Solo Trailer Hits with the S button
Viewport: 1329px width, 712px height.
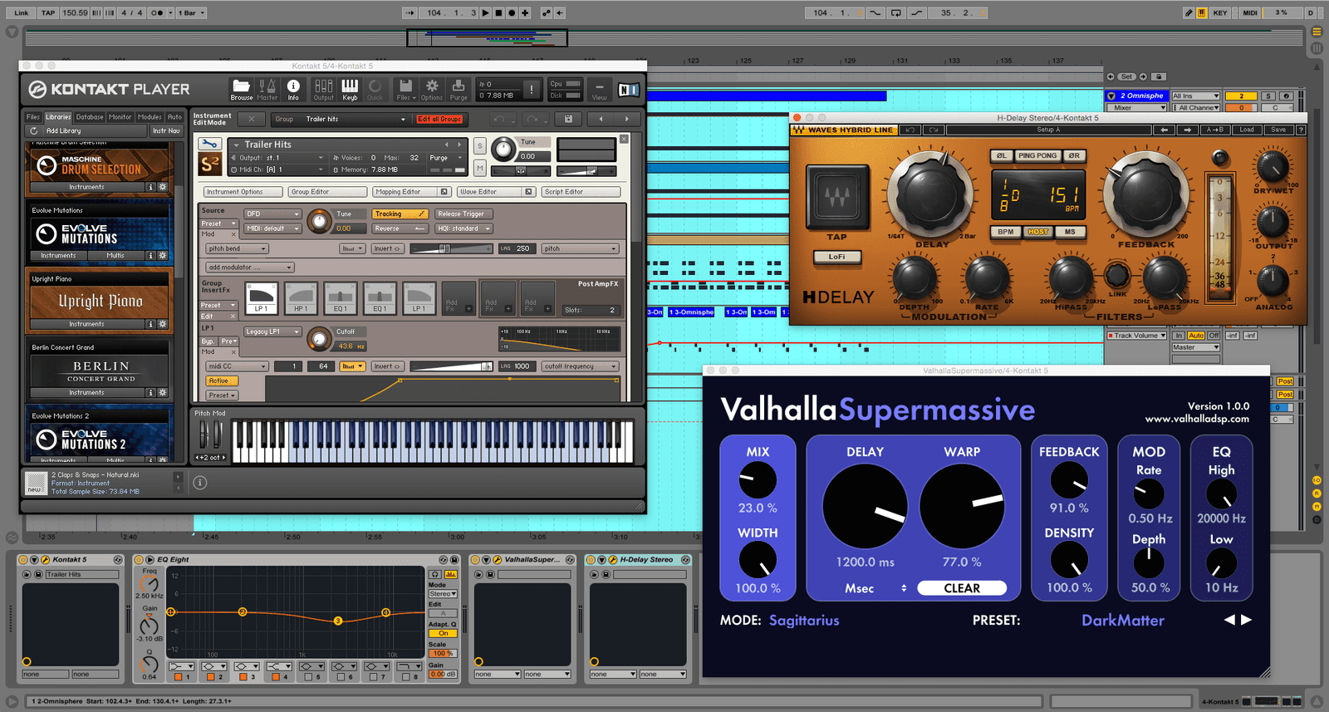point(479,146)
